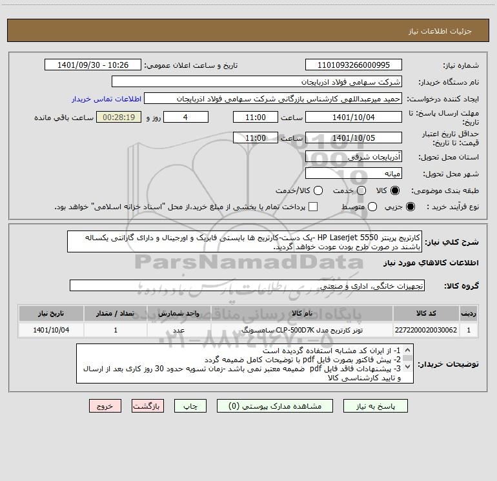Select the متوسط purchase type radio
Screen dimensions: 497x481
point(372,207)
